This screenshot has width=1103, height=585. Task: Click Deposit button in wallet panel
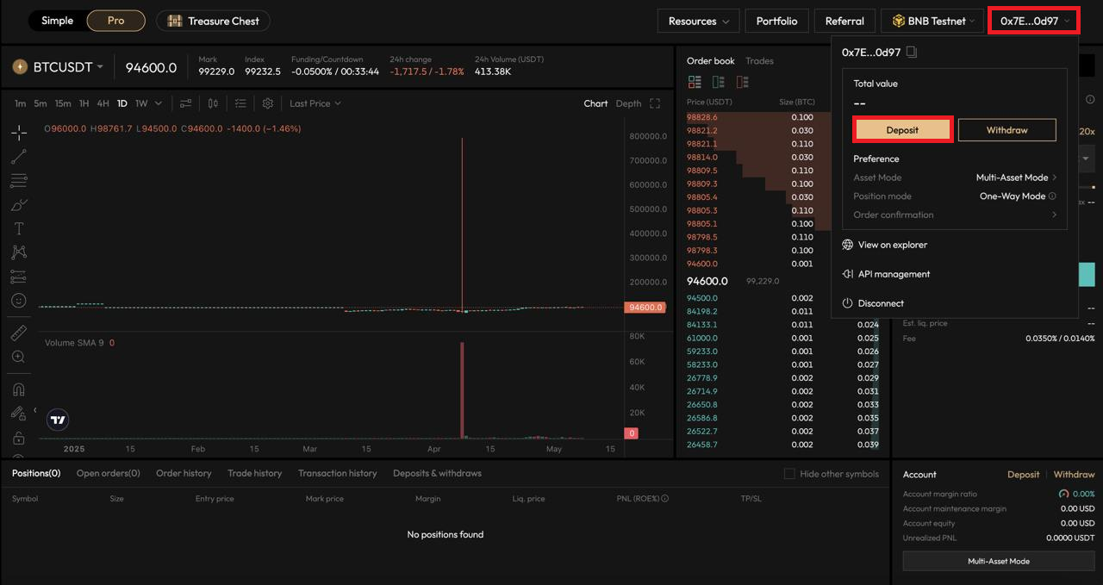(x=902, y=130)
